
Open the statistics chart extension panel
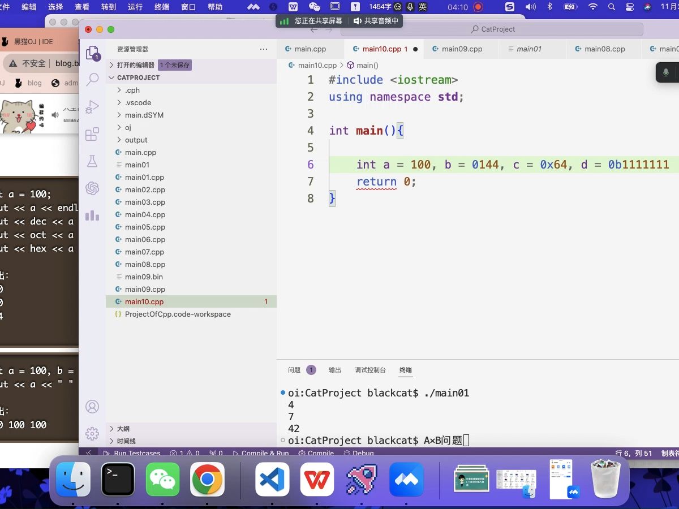point(92,215)
